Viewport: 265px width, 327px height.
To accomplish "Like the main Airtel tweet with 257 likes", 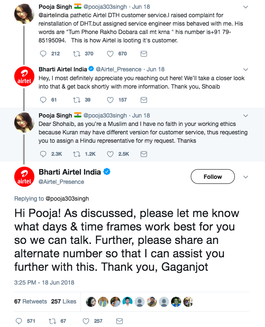I will pos(86,321).
